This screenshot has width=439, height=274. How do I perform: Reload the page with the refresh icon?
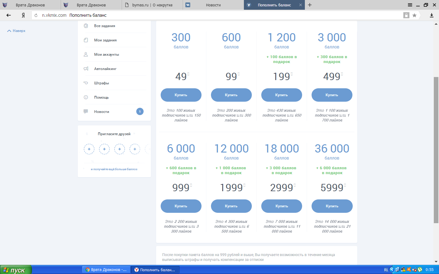[x=36, y=15]
